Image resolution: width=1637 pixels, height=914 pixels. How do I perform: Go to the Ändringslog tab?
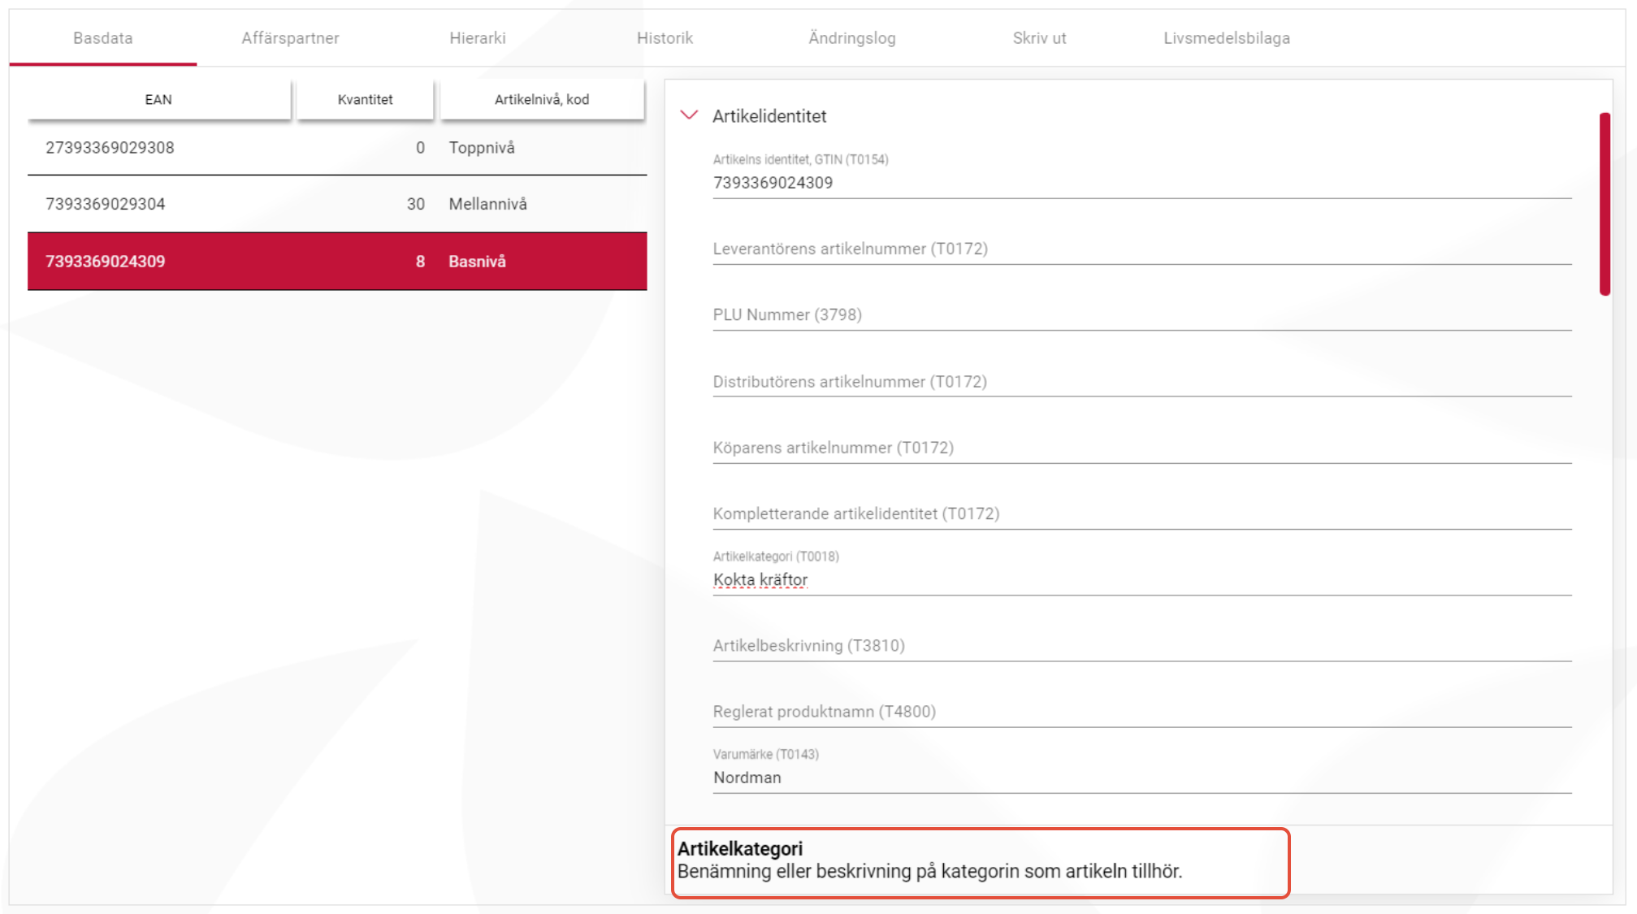point(851,38)
